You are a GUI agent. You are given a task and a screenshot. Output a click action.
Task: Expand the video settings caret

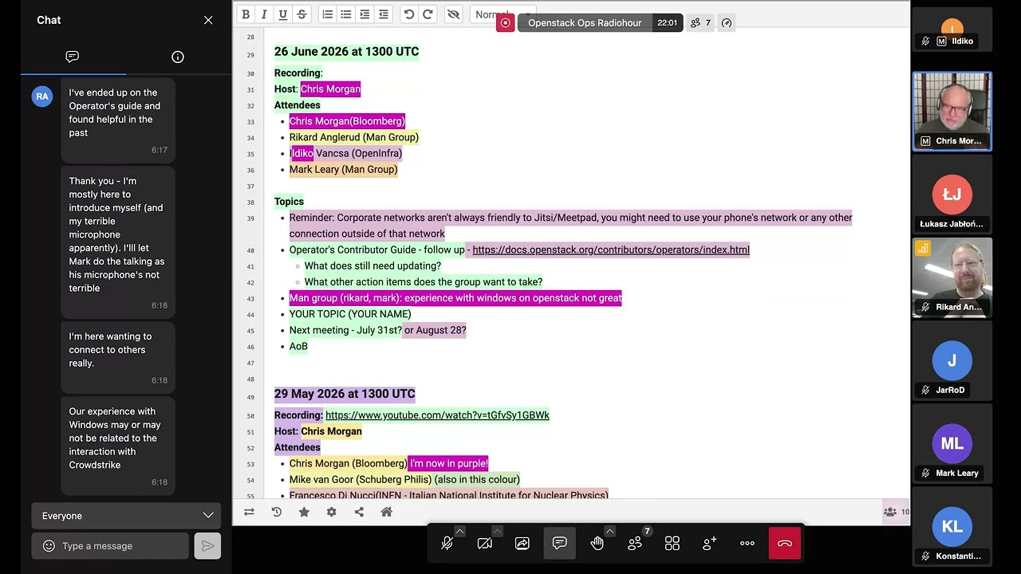coord(497,531)
